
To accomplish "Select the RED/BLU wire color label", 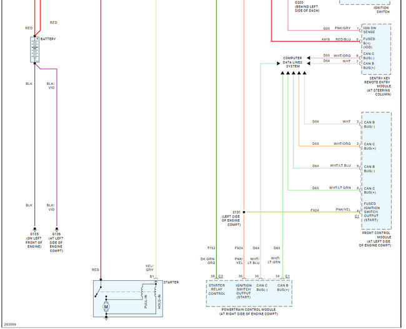I will coord(343,39).
